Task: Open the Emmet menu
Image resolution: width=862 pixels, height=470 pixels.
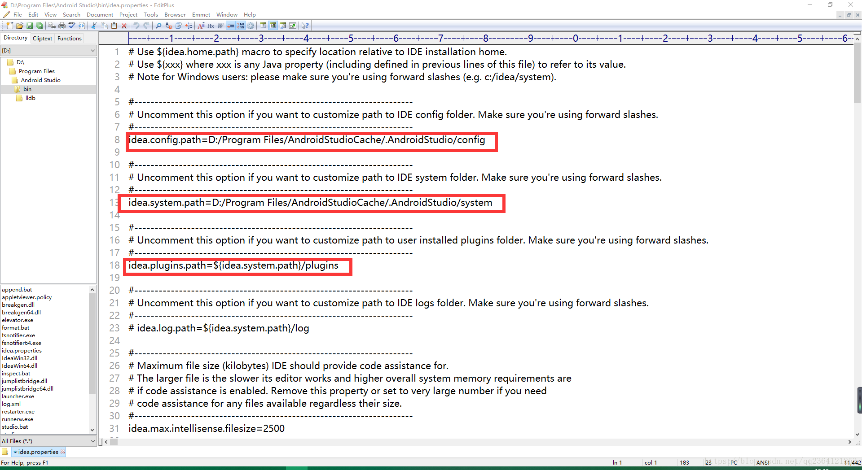Action: pyautogui.click(x=201, y=15)
